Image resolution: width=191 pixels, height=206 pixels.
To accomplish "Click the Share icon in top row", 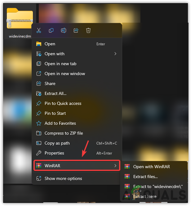I will (x=76, y=30).
